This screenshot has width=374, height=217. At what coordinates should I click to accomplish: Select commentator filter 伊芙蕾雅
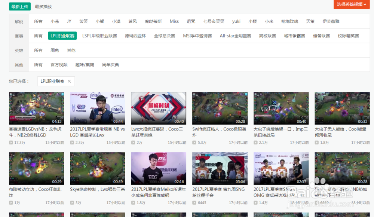[x=331, y=21]
